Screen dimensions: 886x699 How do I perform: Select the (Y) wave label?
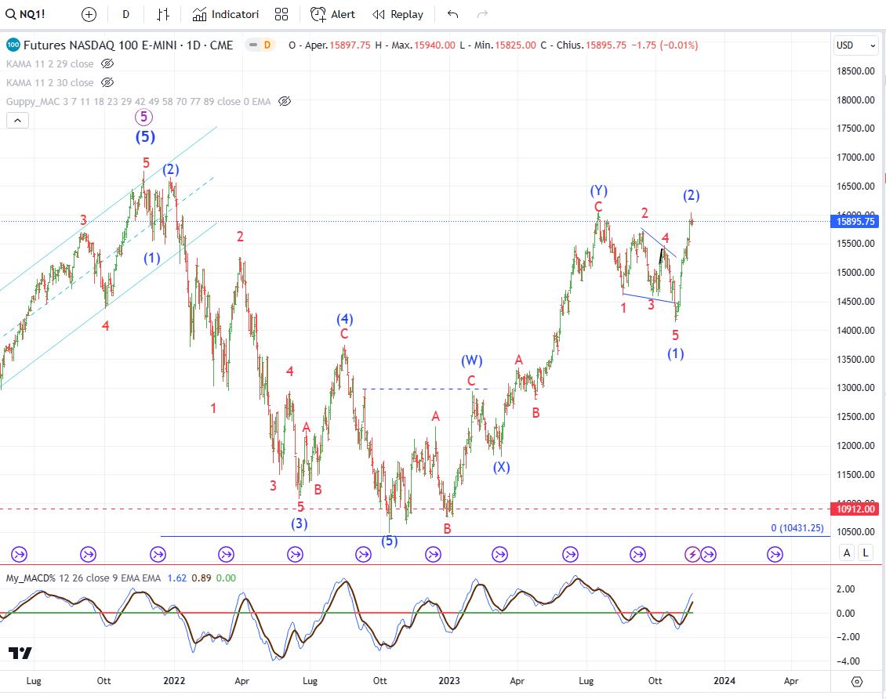(x=598, y=190)
